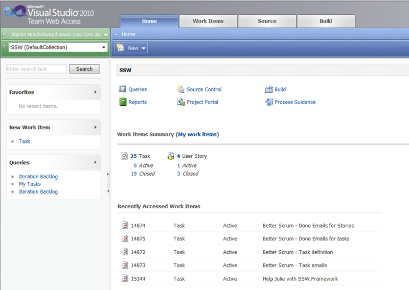The height and width of the screenshot is (290, 409).
Task: Open the Reports link
Action: [x=138, y=102]
